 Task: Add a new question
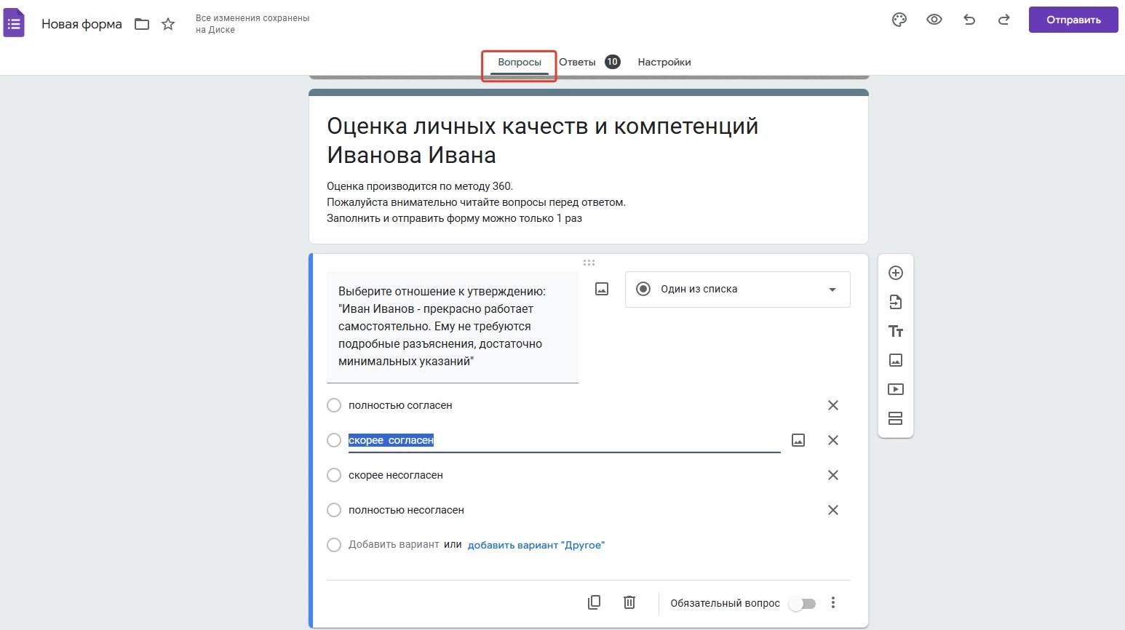click(896, 273)
